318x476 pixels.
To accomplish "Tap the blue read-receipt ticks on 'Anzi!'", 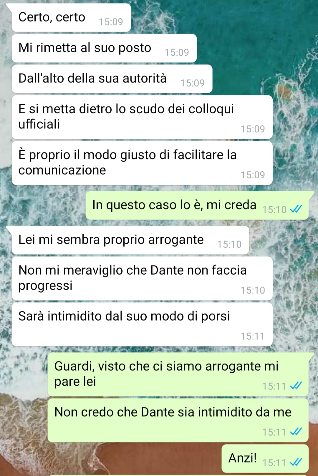I will click(296, 462).
